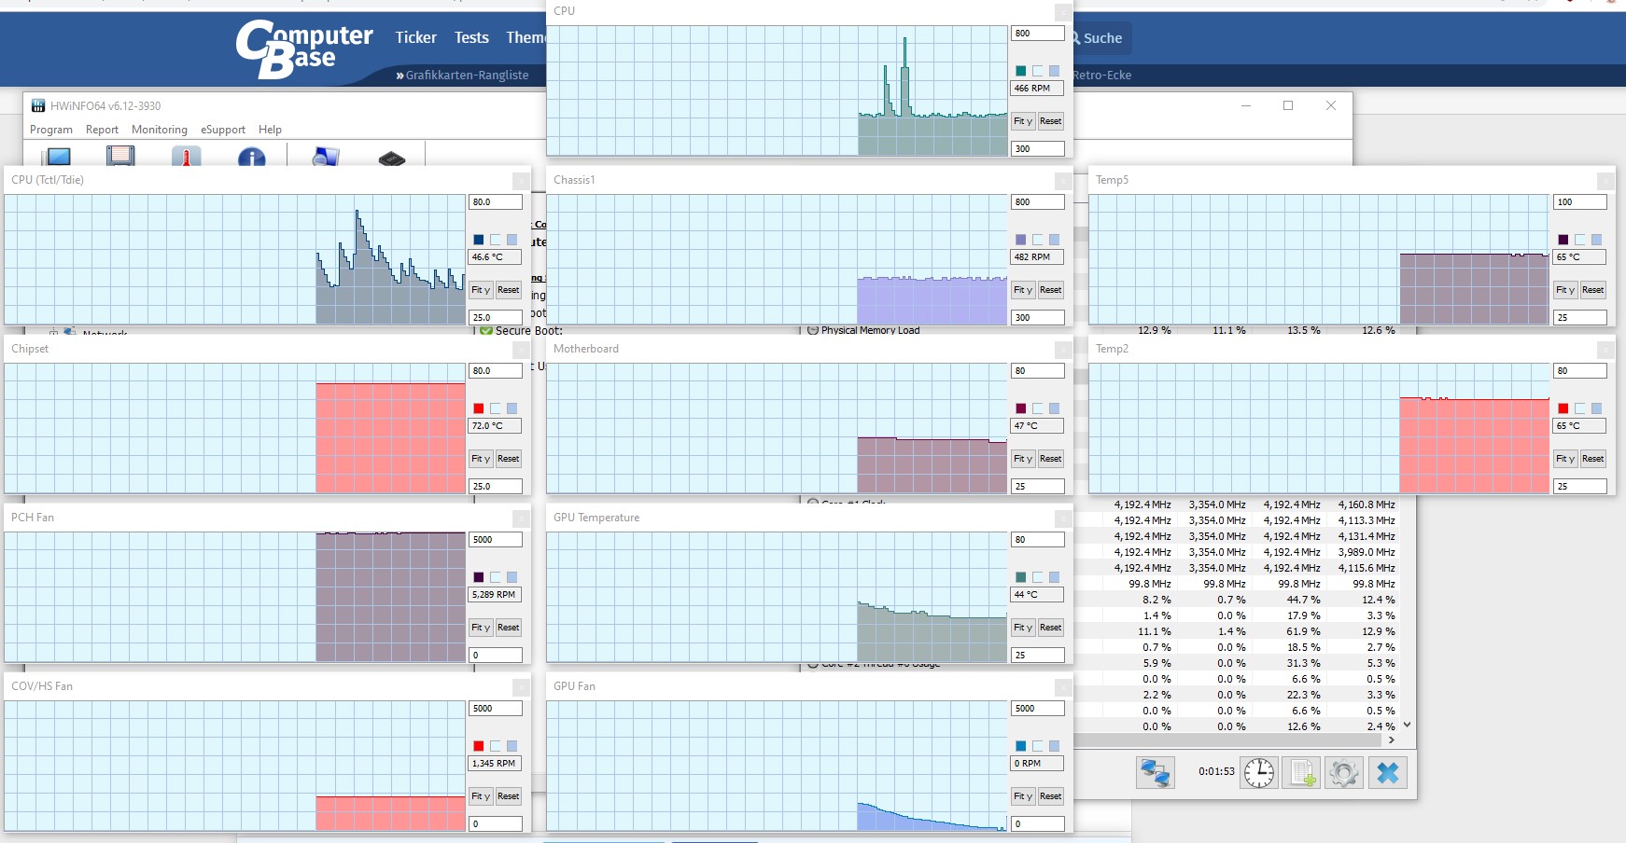This screenshot has height=843, width=1626.
Task: Click the teal line color swatch in GPU Temperature
Action: (1021, 577)
